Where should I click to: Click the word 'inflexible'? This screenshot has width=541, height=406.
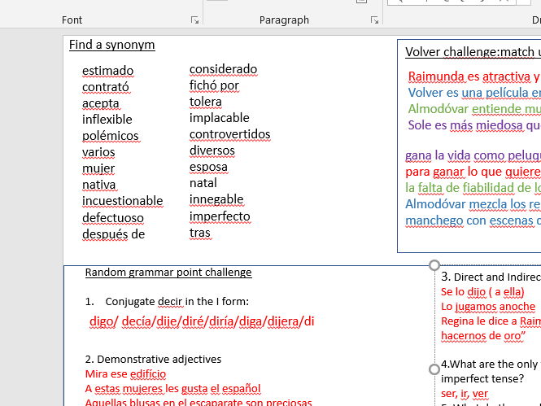click(x=107, y=120)
